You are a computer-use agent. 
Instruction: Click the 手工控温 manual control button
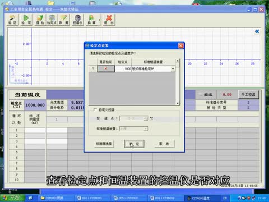[x=248, y=94]
